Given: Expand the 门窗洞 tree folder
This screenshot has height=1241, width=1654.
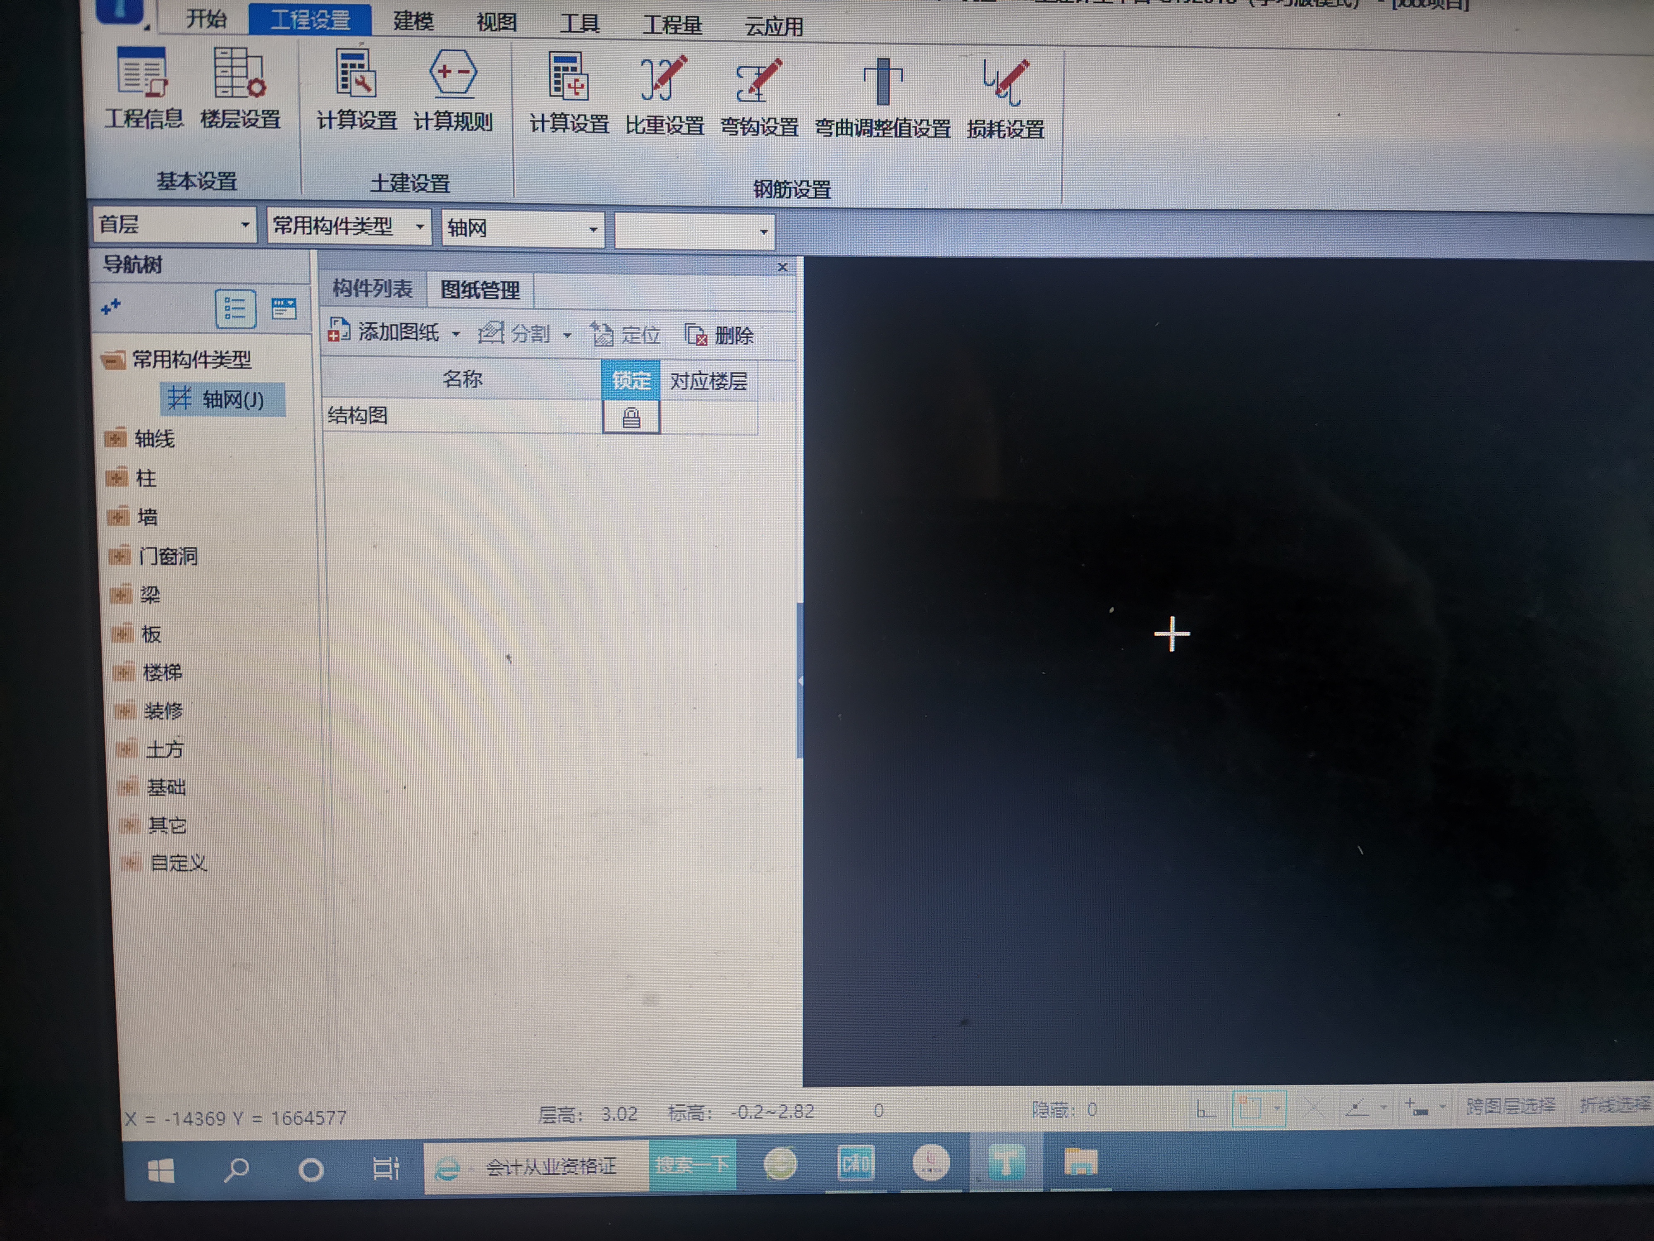Looking at the screenshot, I should point(119,556).
